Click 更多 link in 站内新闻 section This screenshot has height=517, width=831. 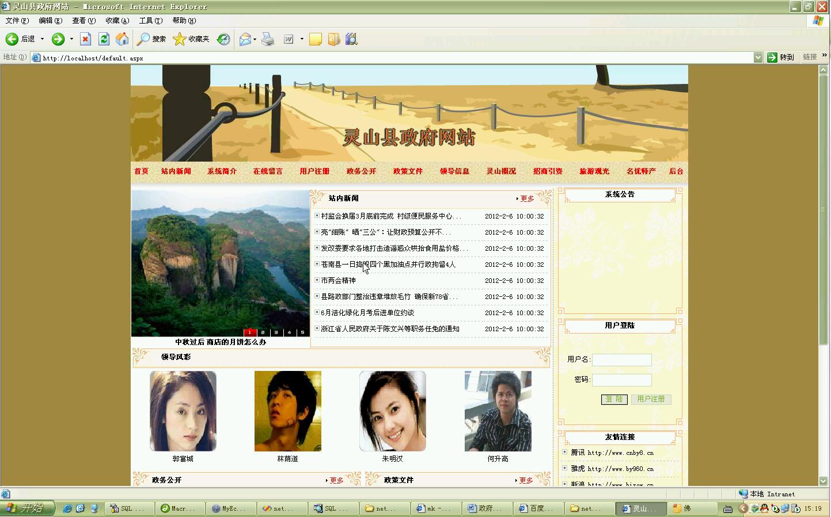click(x=527, y=198)
